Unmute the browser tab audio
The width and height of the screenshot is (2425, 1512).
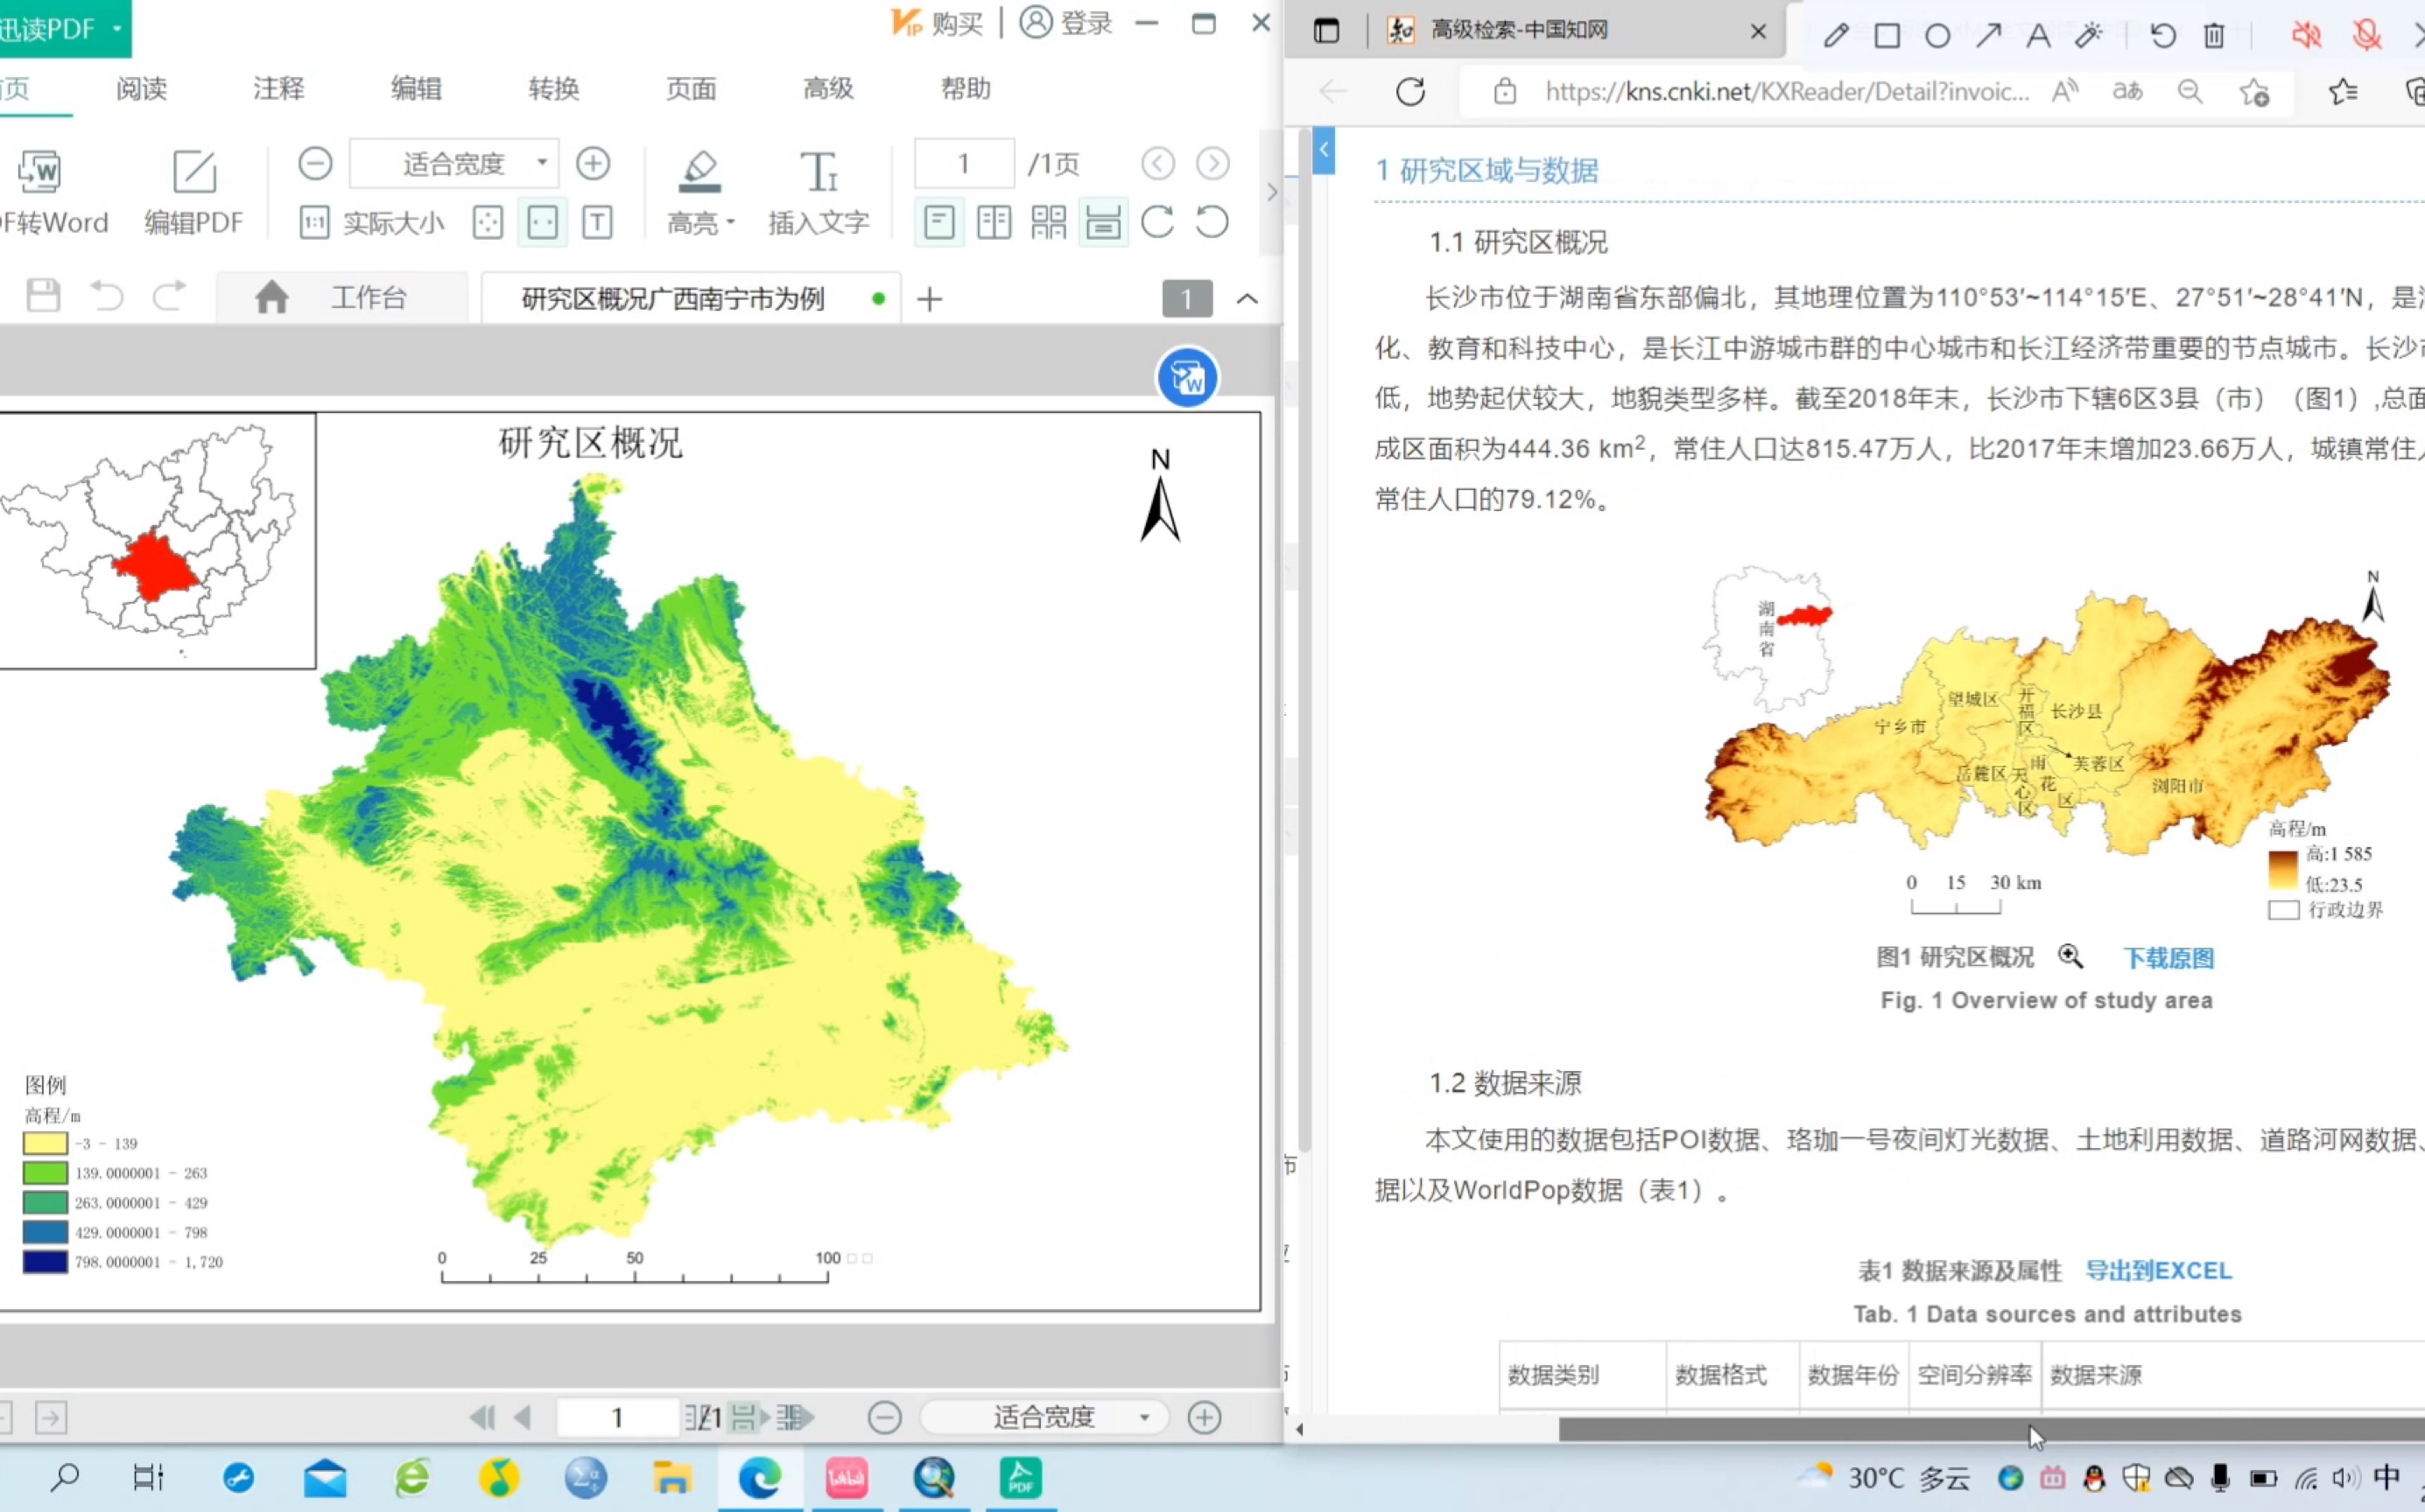[x=2307, y=34]
